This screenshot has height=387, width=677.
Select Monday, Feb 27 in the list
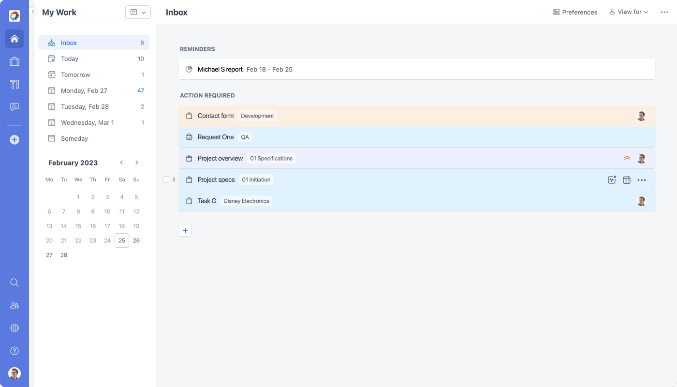pyautogui.click(x=94, y=90)
